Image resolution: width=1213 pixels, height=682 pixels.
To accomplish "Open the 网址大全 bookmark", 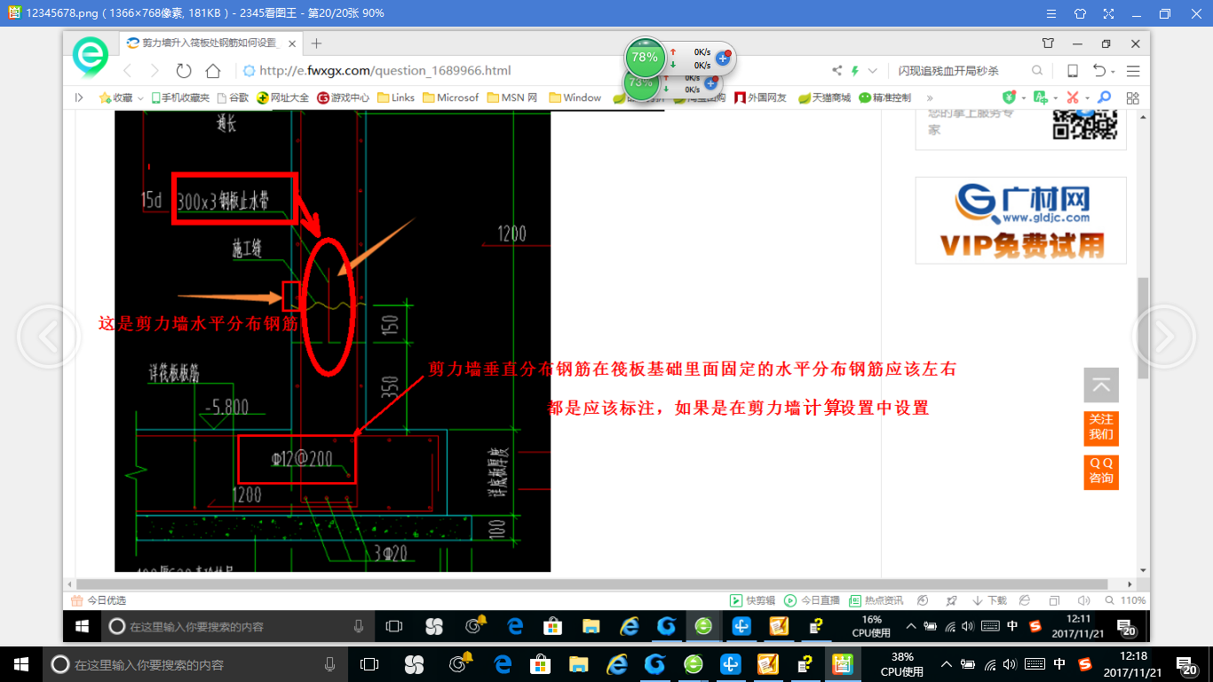I will point(282,98).
